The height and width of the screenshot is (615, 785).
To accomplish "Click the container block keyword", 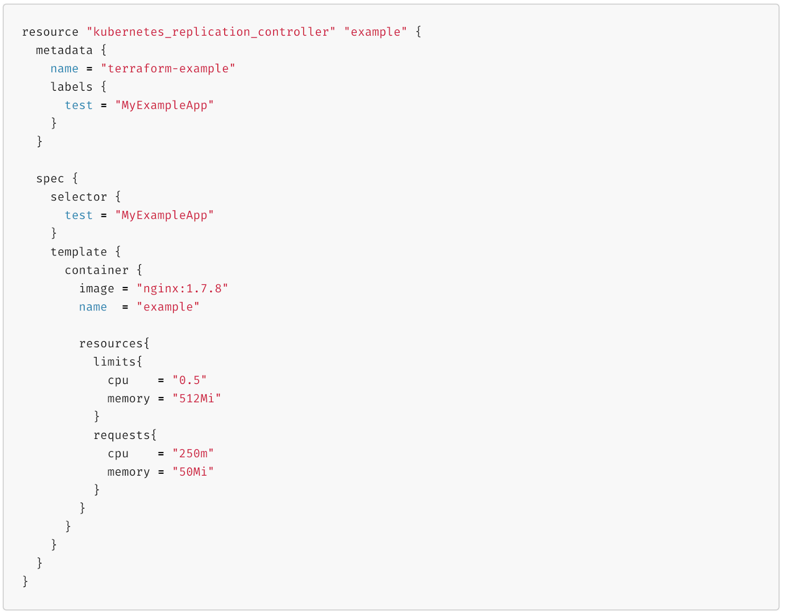I will 97,270.
